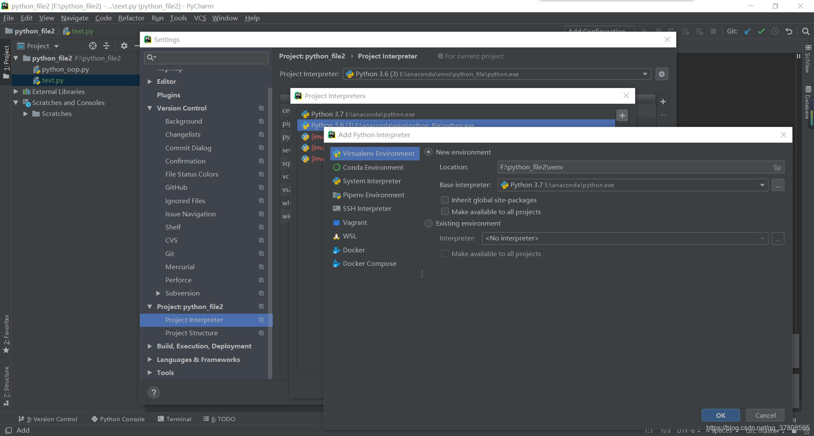Click the existing interpreter browse ellipsis button
This screenshot has height=436, width=814.
(778, 239)
